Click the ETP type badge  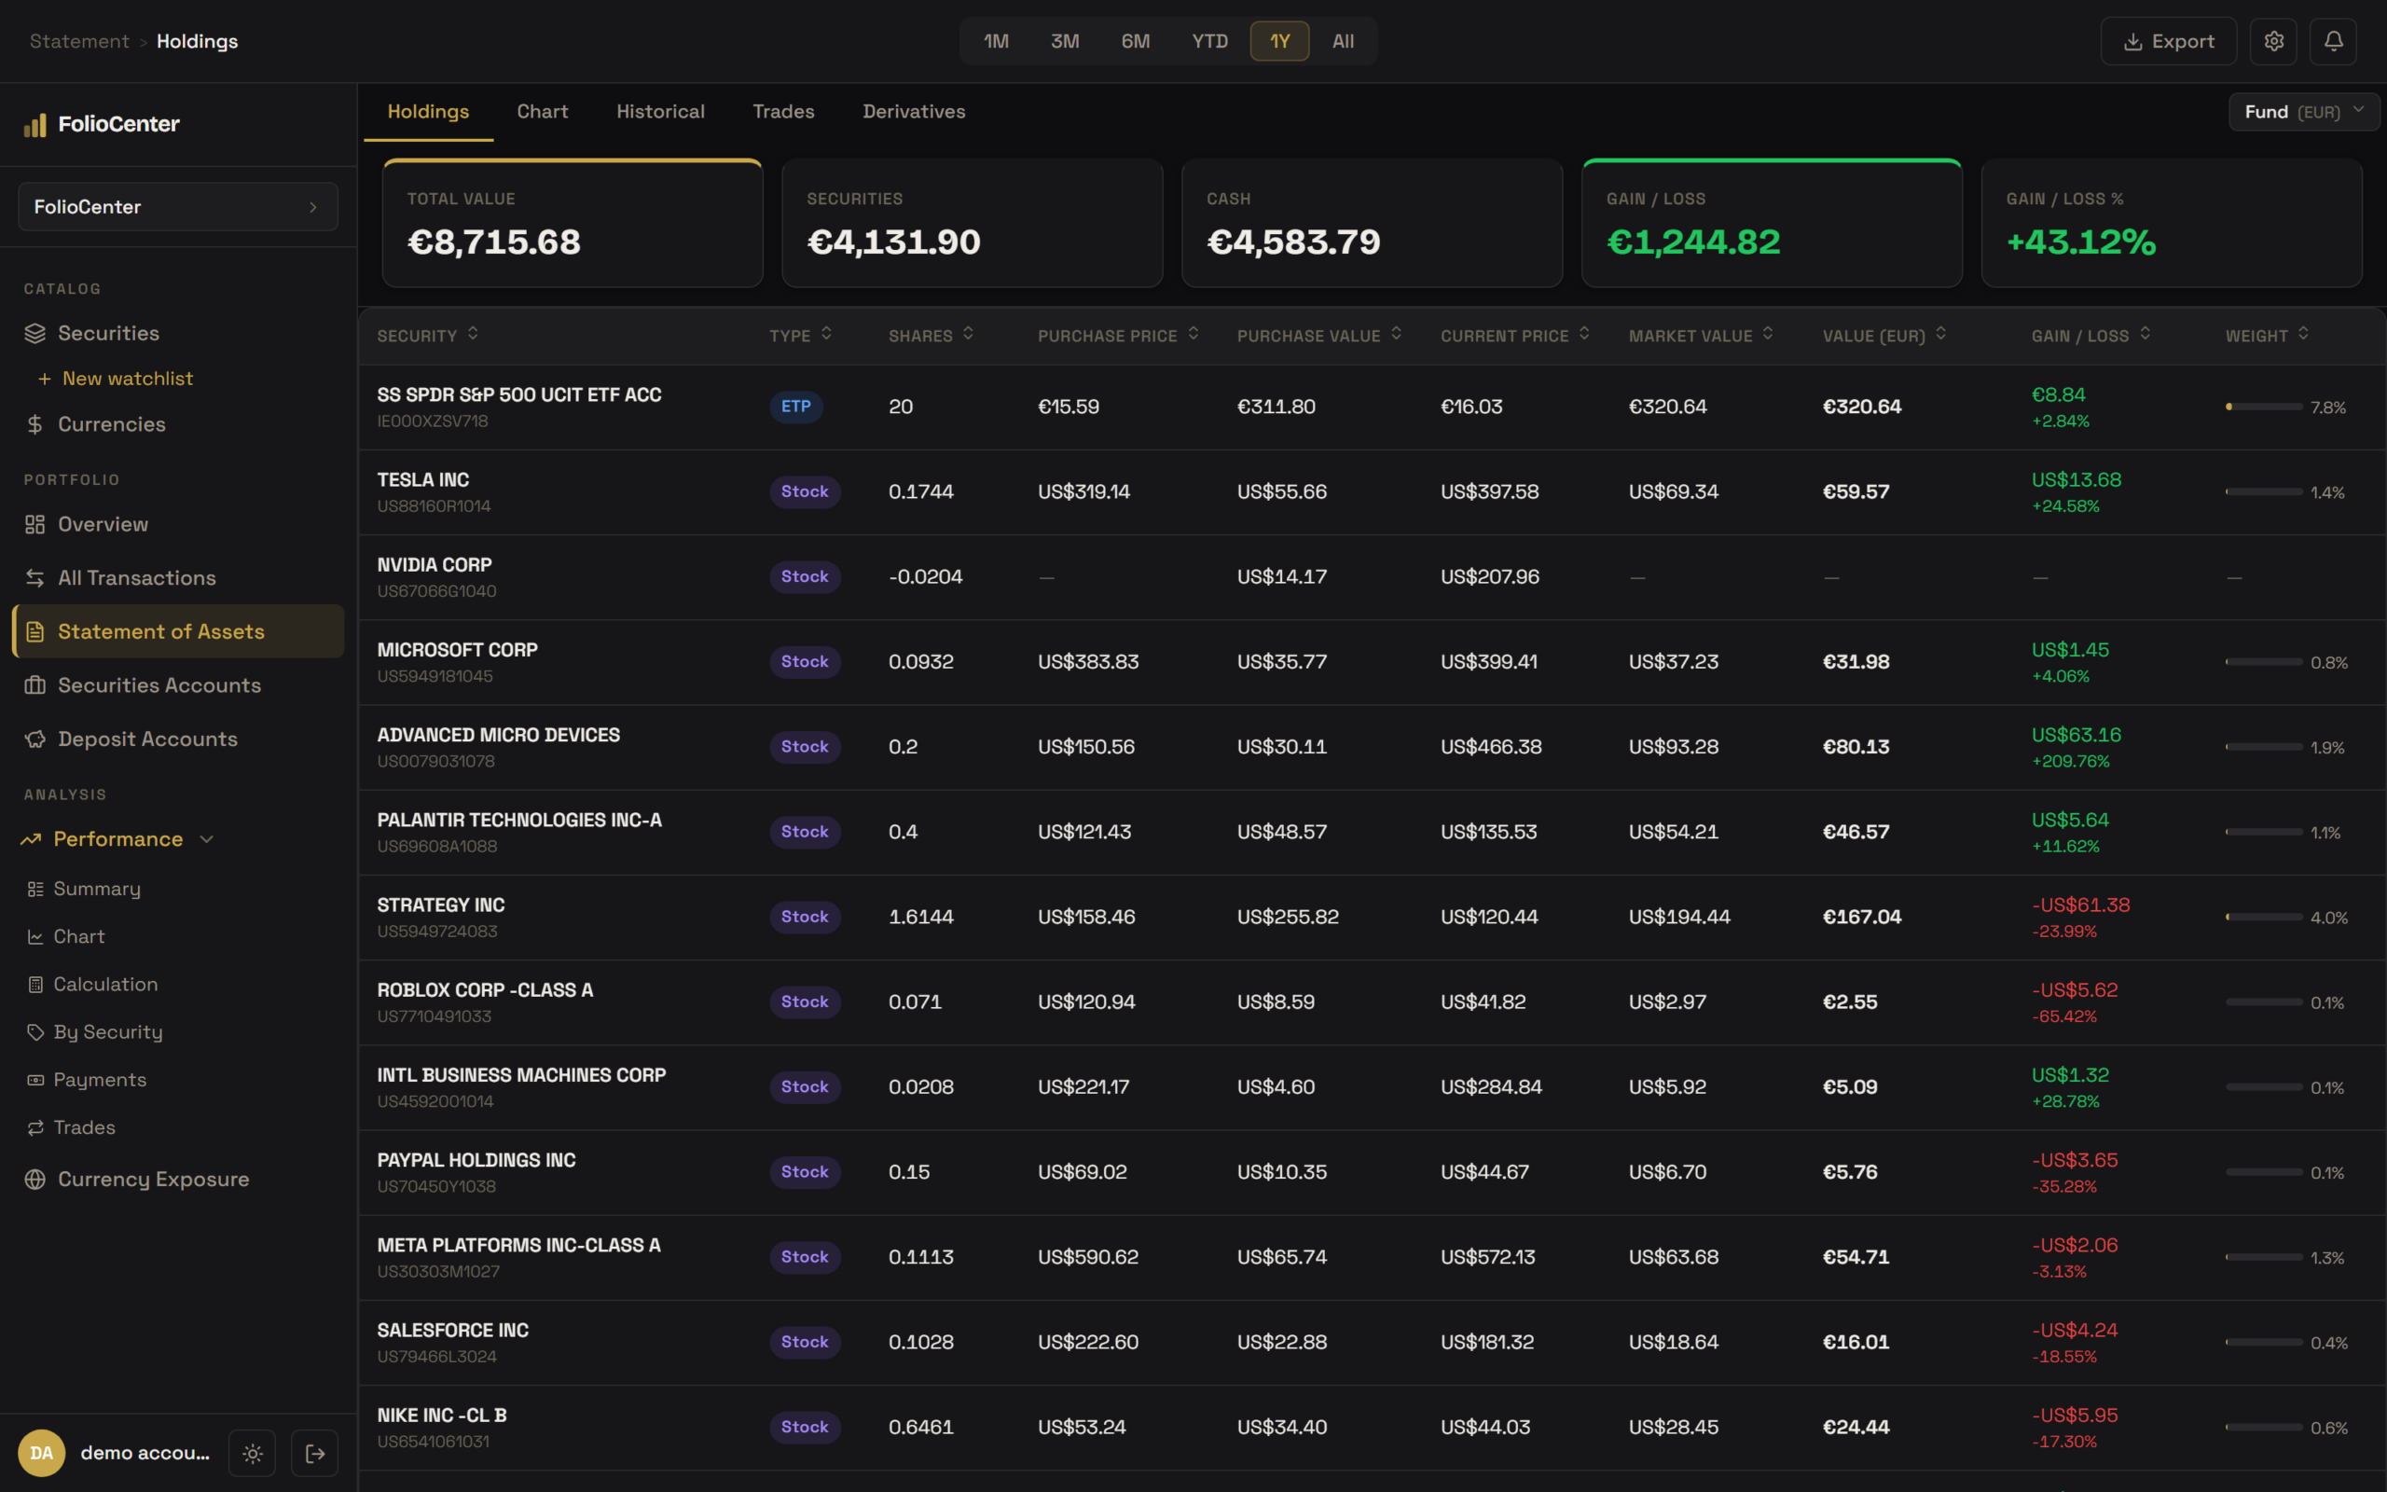pyautogui.click(x=796, y=407)
